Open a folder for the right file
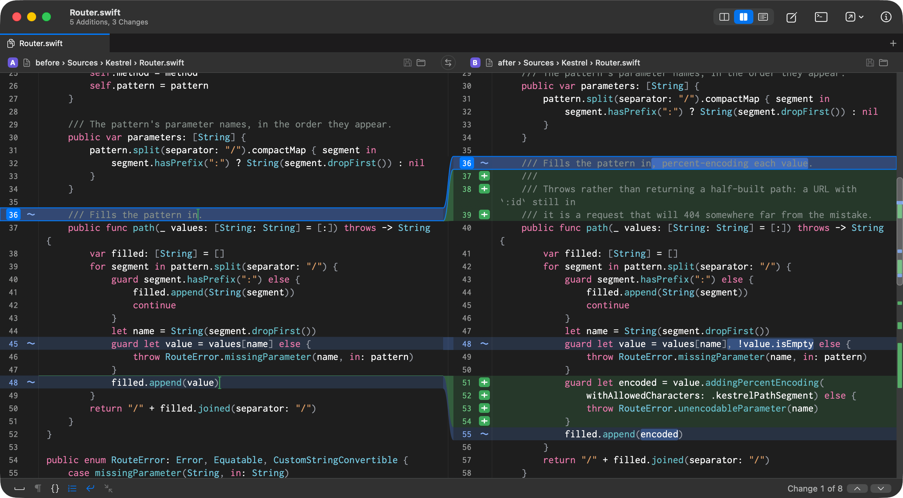This screenshot has width=903, height=498. click(883, 63)
